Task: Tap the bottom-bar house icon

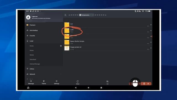Action: [28, 88]
